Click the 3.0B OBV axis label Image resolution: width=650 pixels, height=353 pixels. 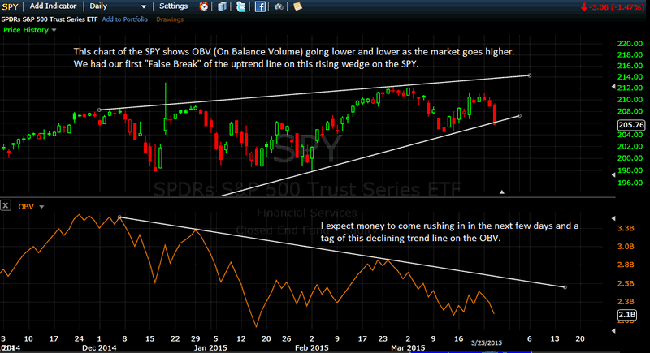626,247
